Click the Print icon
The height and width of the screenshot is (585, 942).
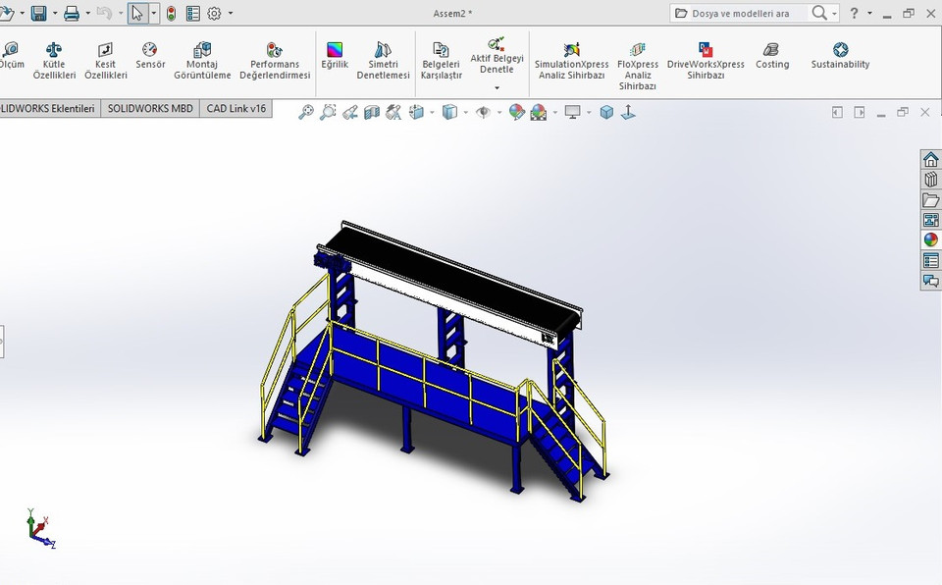[x=72, y=13]
